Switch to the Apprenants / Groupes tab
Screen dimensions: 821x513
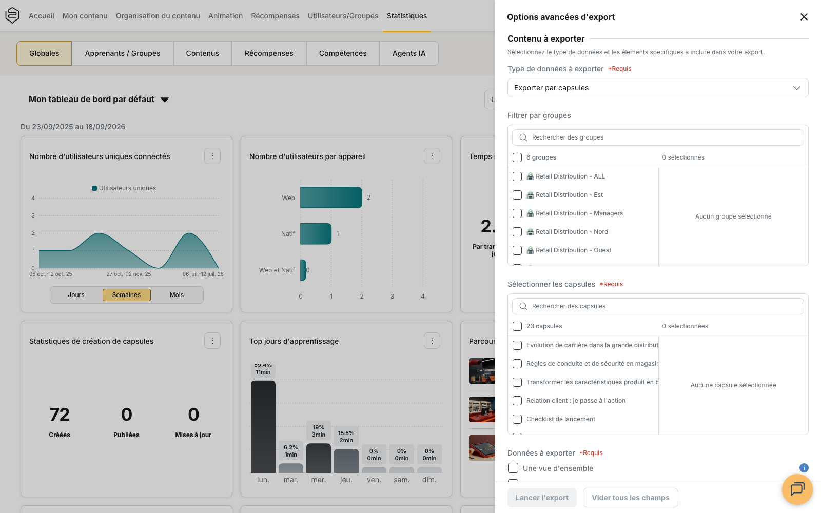tap(123, 53)
